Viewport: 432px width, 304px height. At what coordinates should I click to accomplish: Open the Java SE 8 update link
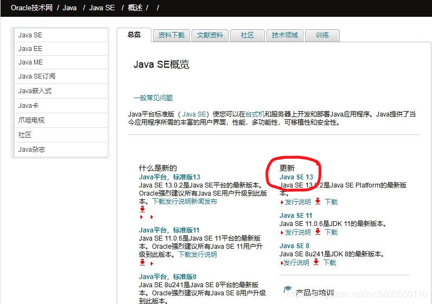click(x=294, y=245)
